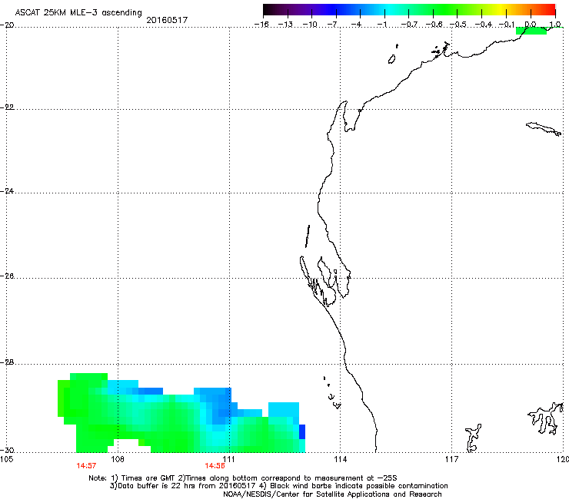
Task: Click the longitude label 117
Action: [452, 460]
